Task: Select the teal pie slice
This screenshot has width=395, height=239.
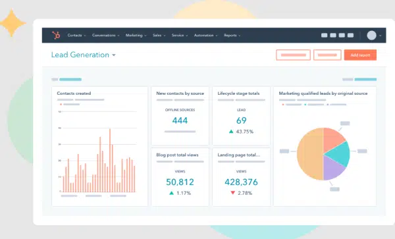Action: coord(339,153)
